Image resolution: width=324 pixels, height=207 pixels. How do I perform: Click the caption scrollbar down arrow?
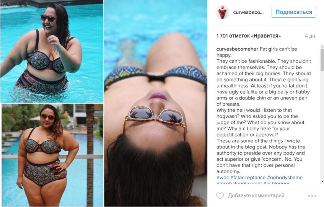[322, 181]
